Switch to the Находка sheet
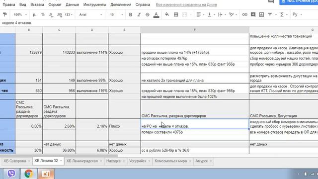 113,161
